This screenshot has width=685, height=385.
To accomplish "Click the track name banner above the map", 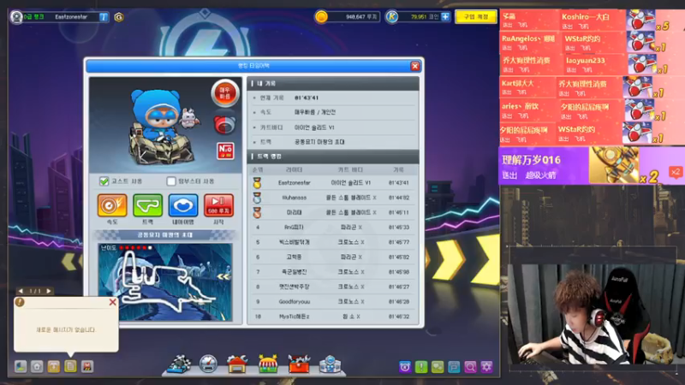I will click(165, 234).
